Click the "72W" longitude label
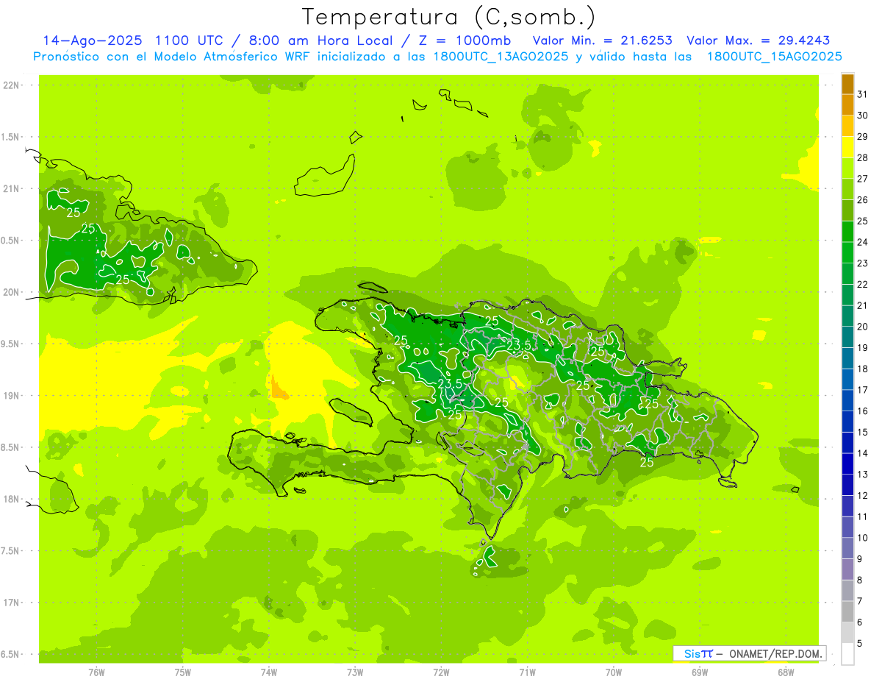The height and width of the screenshot is (682, 882). point(441,672)
